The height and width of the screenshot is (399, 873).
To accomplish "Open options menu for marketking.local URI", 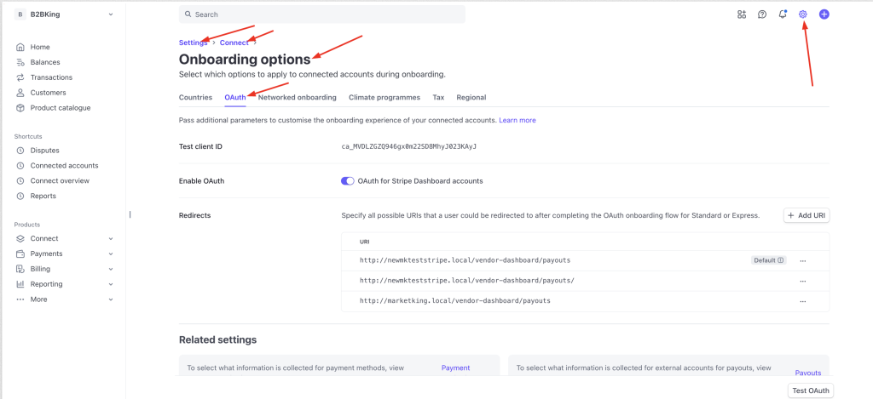I will pyautogui.click(x=802, y=301).
